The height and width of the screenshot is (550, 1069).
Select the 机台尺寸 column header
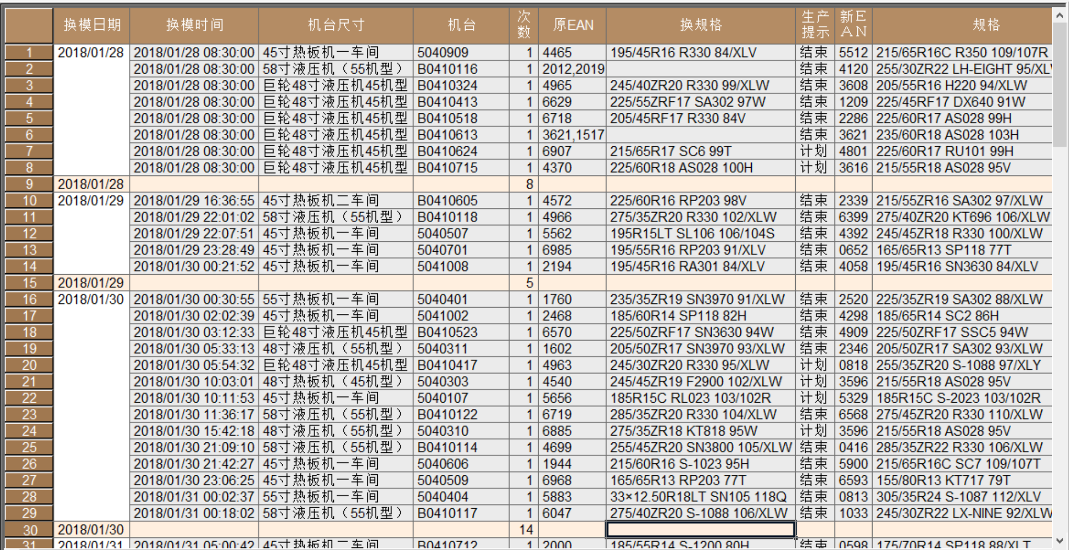(335, 25)
